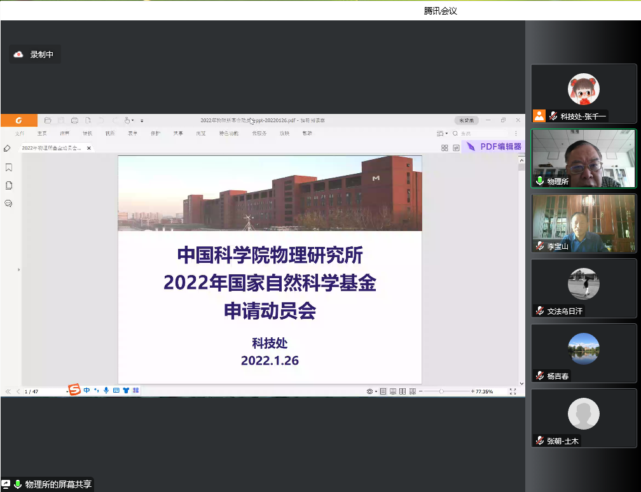The height and width of the screenshot is (492, 641).
Task: Enter fullscreen with the corner arrows icon
Action: [x=513, y=391]
